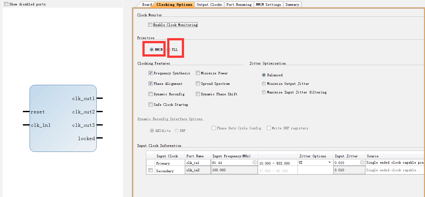
Task: Enable Spread Spectrum
Action: [198, 83]
